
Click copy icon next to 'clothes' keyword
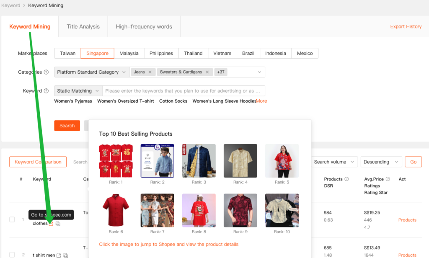pyautogui.click(x=58, y=224)
